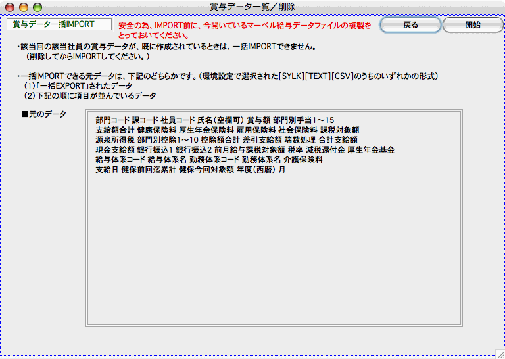Minimize the window using the yellow button

click(x=24, y=7)
